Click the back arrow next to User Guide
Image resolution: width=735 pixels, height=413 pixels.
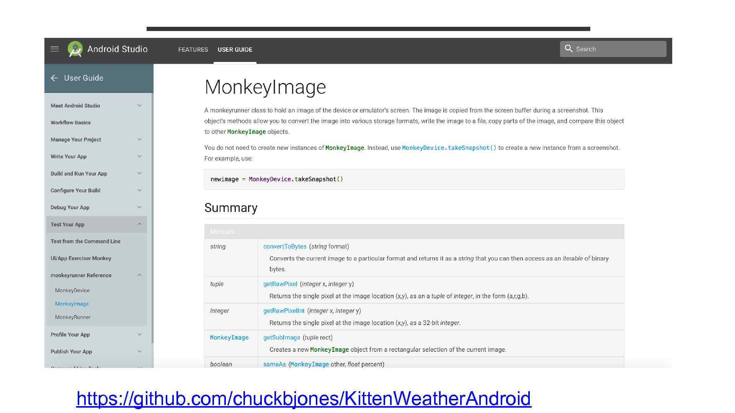pos(54,78)
